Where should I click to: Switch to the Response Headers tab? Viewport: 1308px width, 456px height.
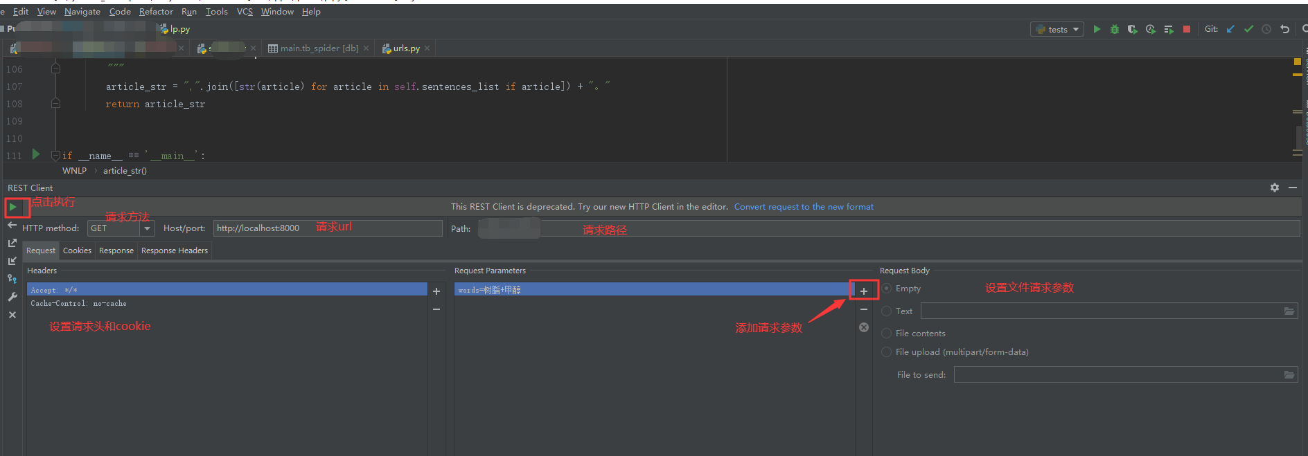(175, 250)
